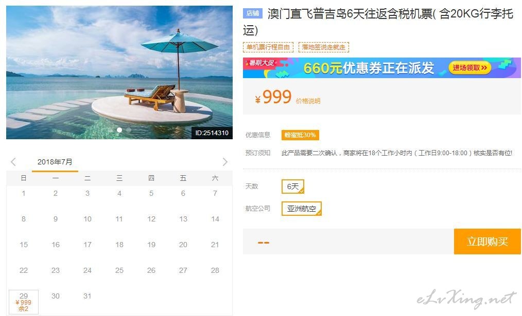
Task: Select first carousel dot on photo
Action: click(x=119, y=130)
